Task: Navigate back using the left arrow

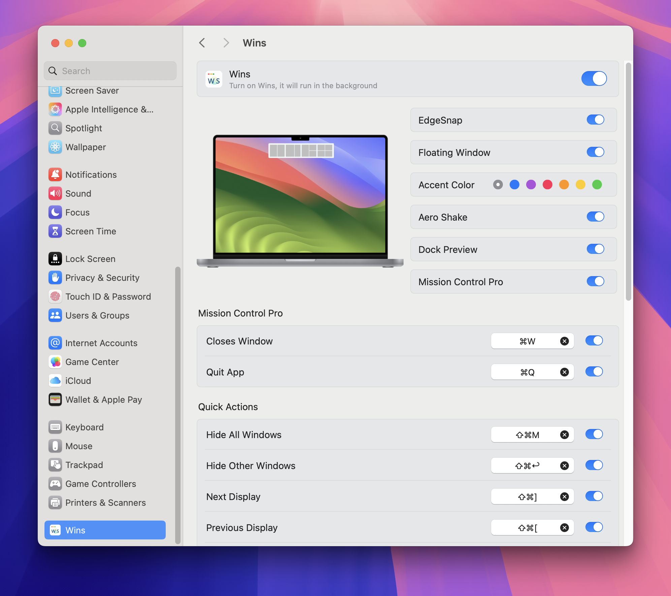Action: point(202,42)
